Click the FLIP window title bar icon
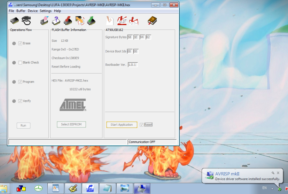The height and width of the screenshot is (194, 288). point(11,5)
